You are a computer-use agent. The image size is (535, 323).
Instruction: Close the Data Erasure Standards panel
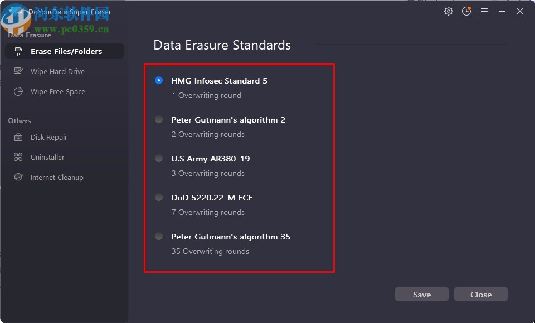pyautogui.click(x=480, y=294)
